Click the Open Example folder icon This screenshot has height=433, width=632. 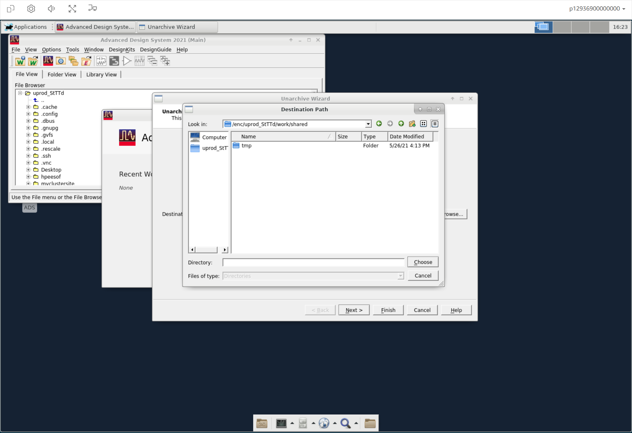(x=86, y=61)
